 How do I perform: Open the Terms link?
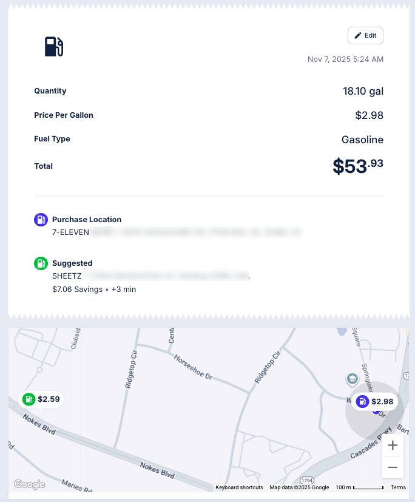(x=398, y=487)
